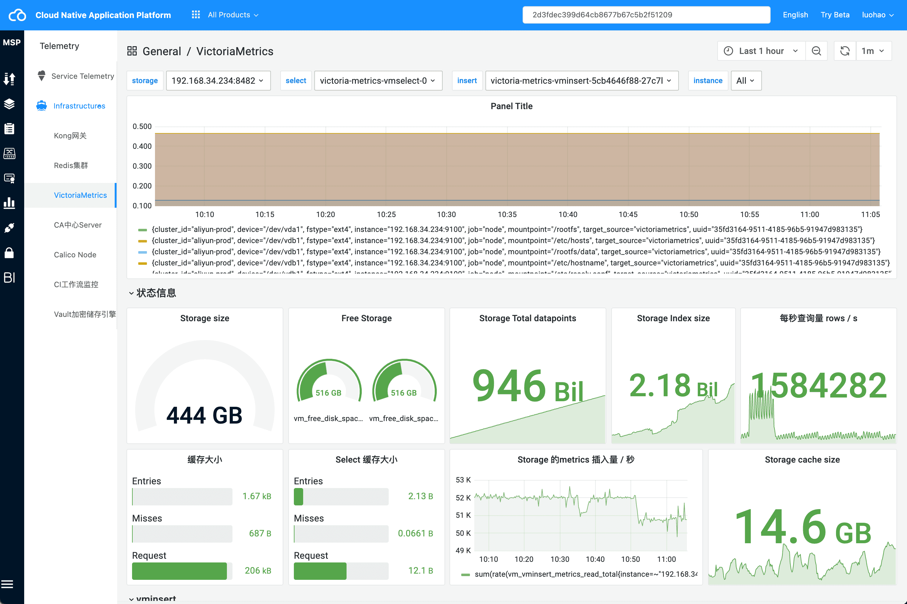The image size is (907, 604).
Task: Open the 每秒查询量 rows / s panel title
Action: (818, 318)
